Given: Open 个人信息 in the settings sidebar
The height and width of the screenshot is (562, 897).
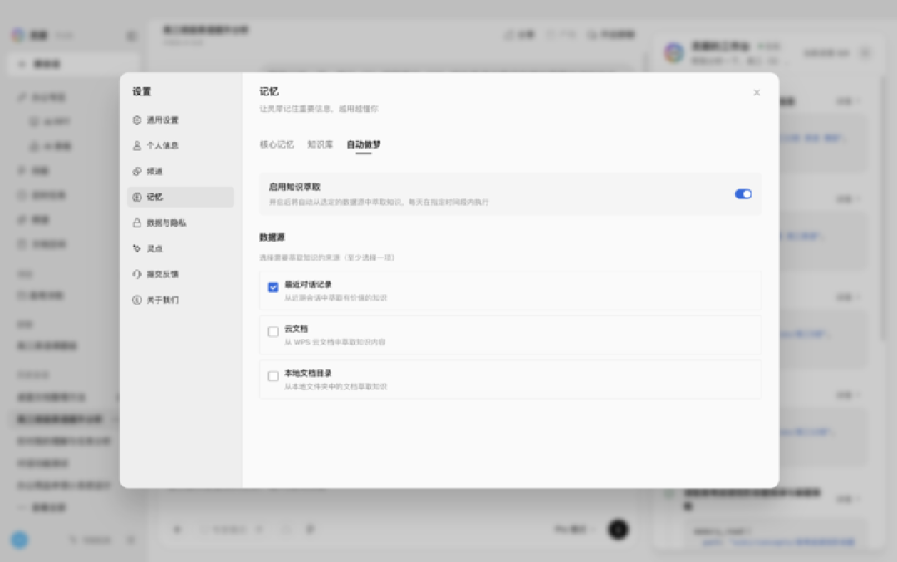Looking at the screenshot, I should (x=180, y=146).
